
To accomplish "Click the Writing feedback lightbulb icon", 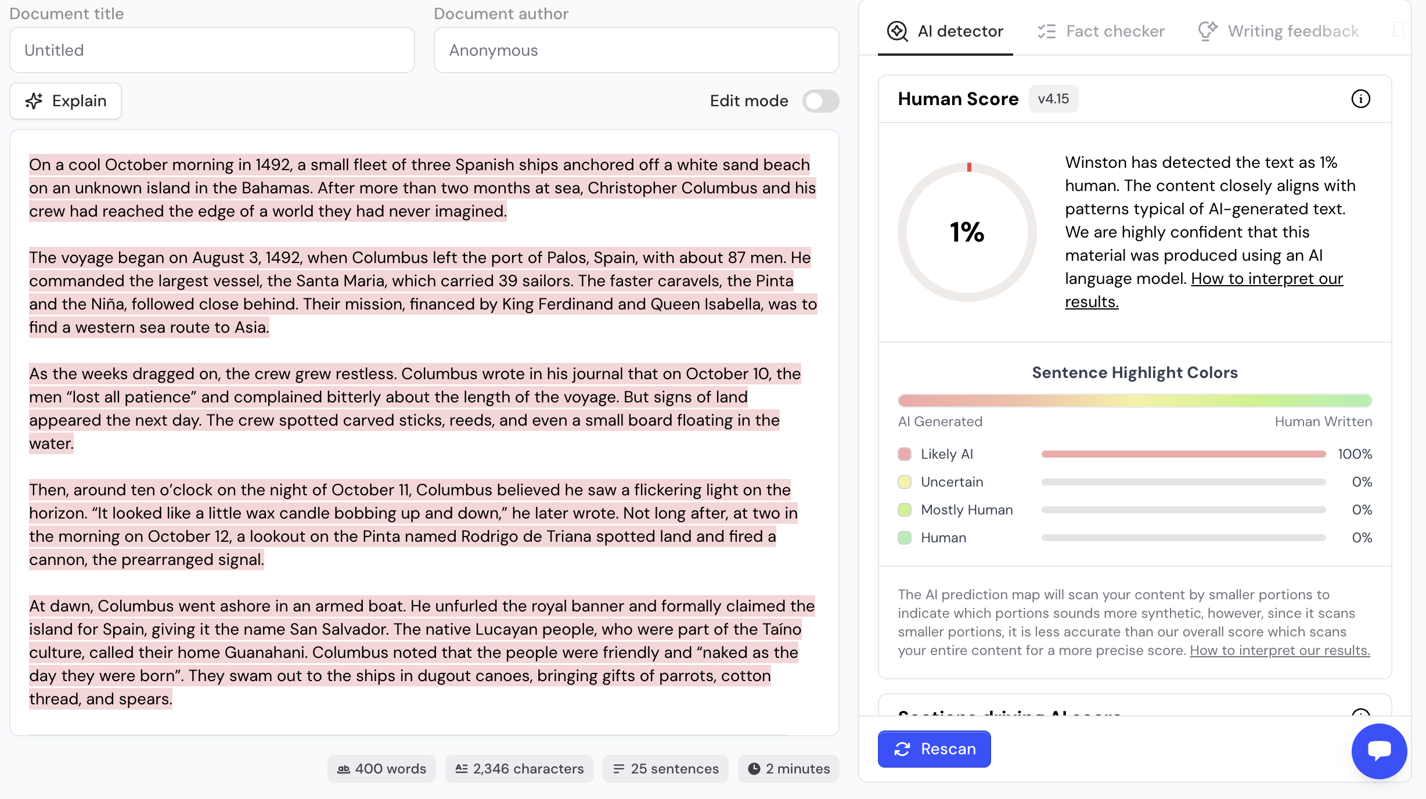I will coord(1208,31).
